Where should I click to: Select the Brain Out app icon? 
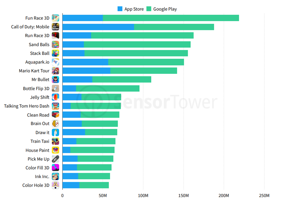56,123
